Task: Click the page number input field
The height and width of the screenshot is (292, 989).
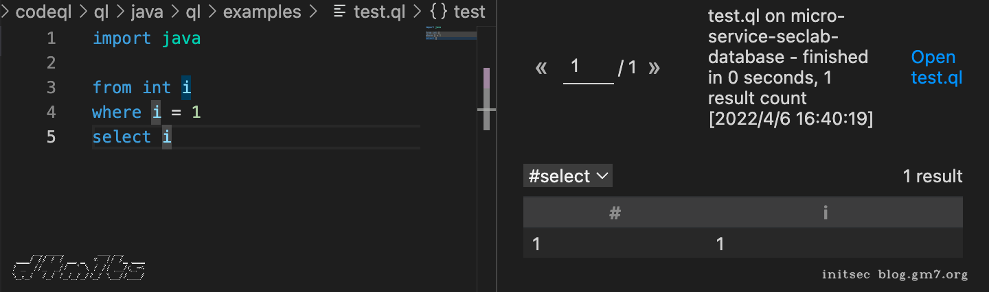Action: (588, 67)
